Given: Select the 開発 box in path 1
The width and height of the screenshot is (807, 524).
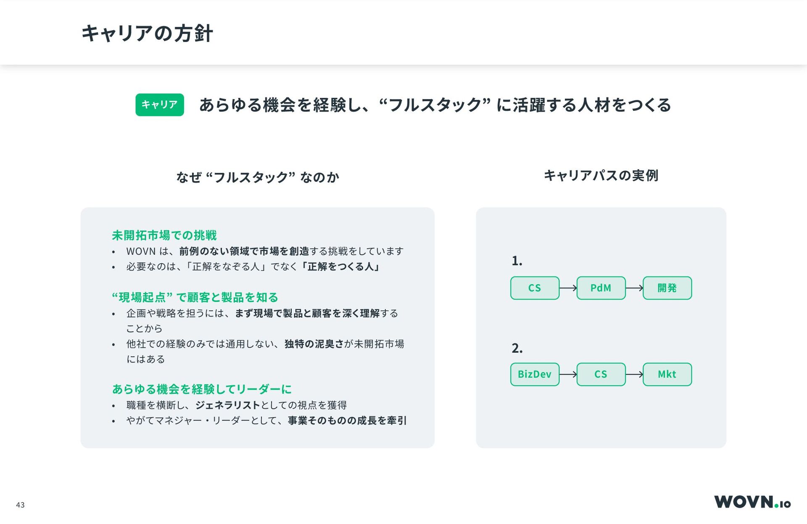Looking at the screenshot, I should coord(667,288).
